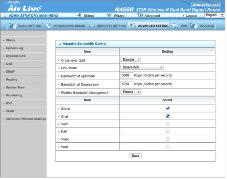Click the Toolbox document icon
Viewport: 227px width, 179px height.
tap(194, 26)
